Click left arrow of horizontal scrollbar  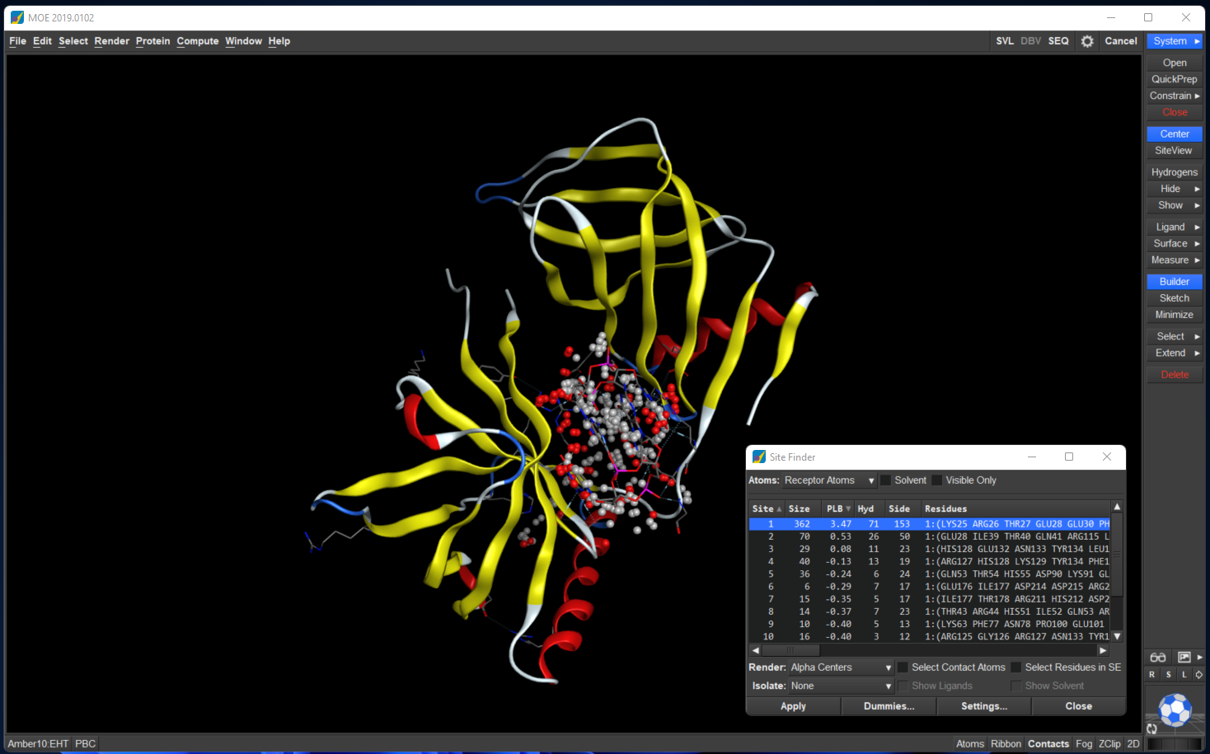[756, 650]
